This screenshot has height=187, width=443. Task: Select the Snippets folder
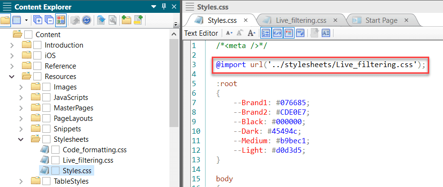pyautogui.click(x=67, y=129)
